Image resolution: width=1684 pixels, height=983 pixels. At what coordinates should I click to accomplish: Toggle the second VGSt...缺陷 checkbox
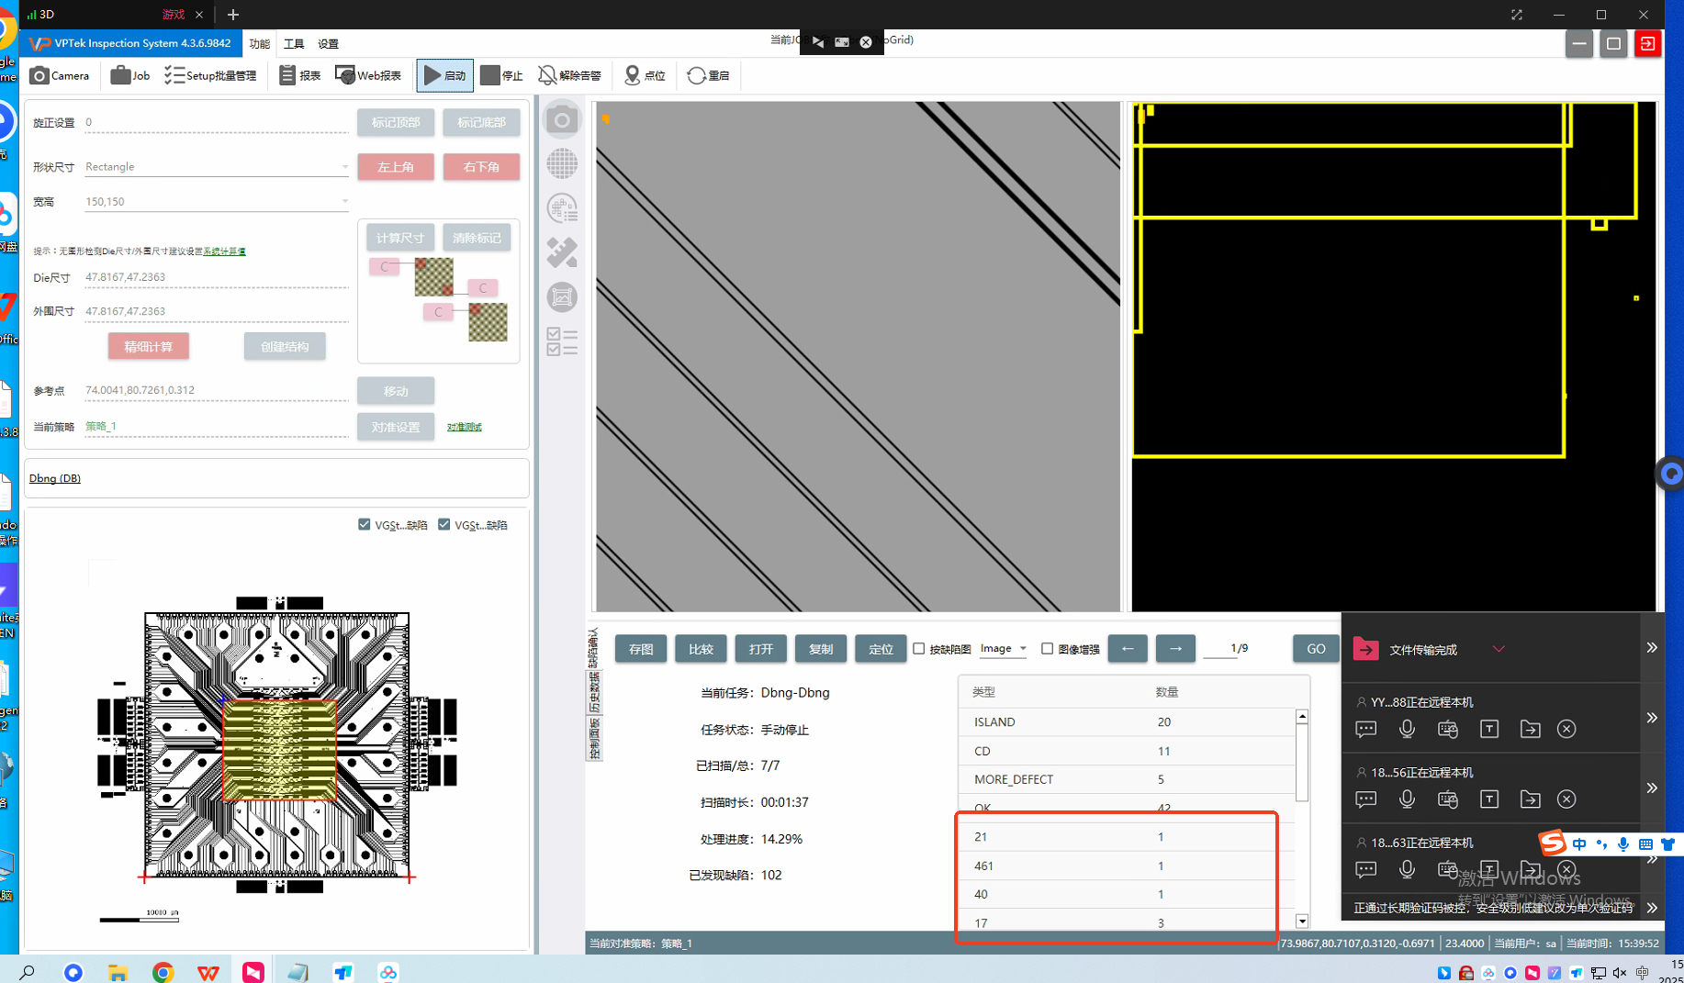pos(444,524)
